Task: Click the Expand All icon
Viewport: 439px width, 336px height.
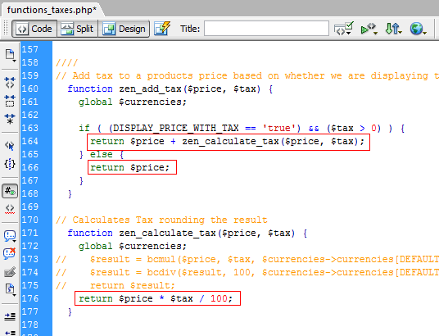Action: pos(10,119)
